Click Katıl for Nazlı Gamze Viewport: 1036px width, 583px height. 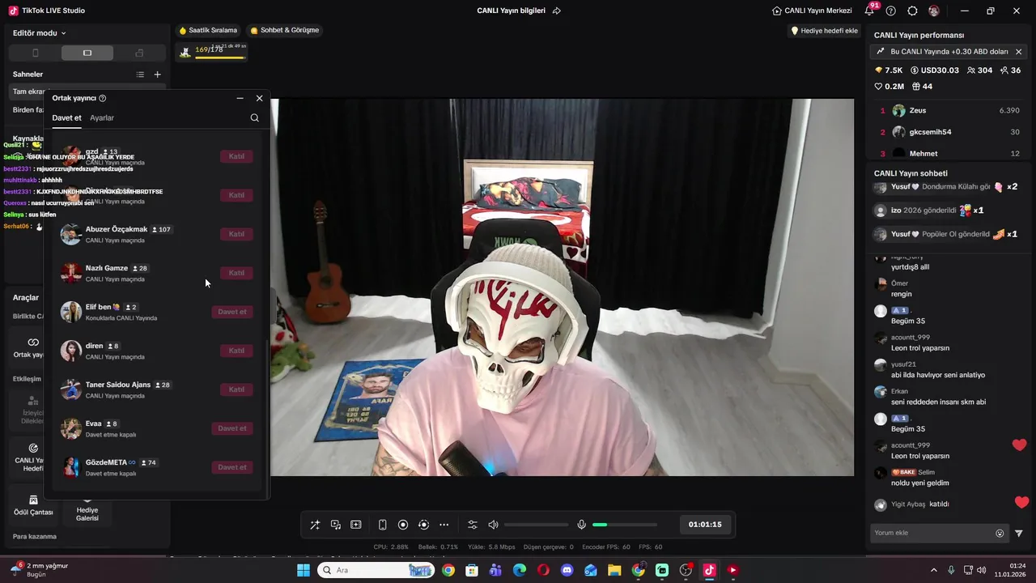click(x=236, y=273)
